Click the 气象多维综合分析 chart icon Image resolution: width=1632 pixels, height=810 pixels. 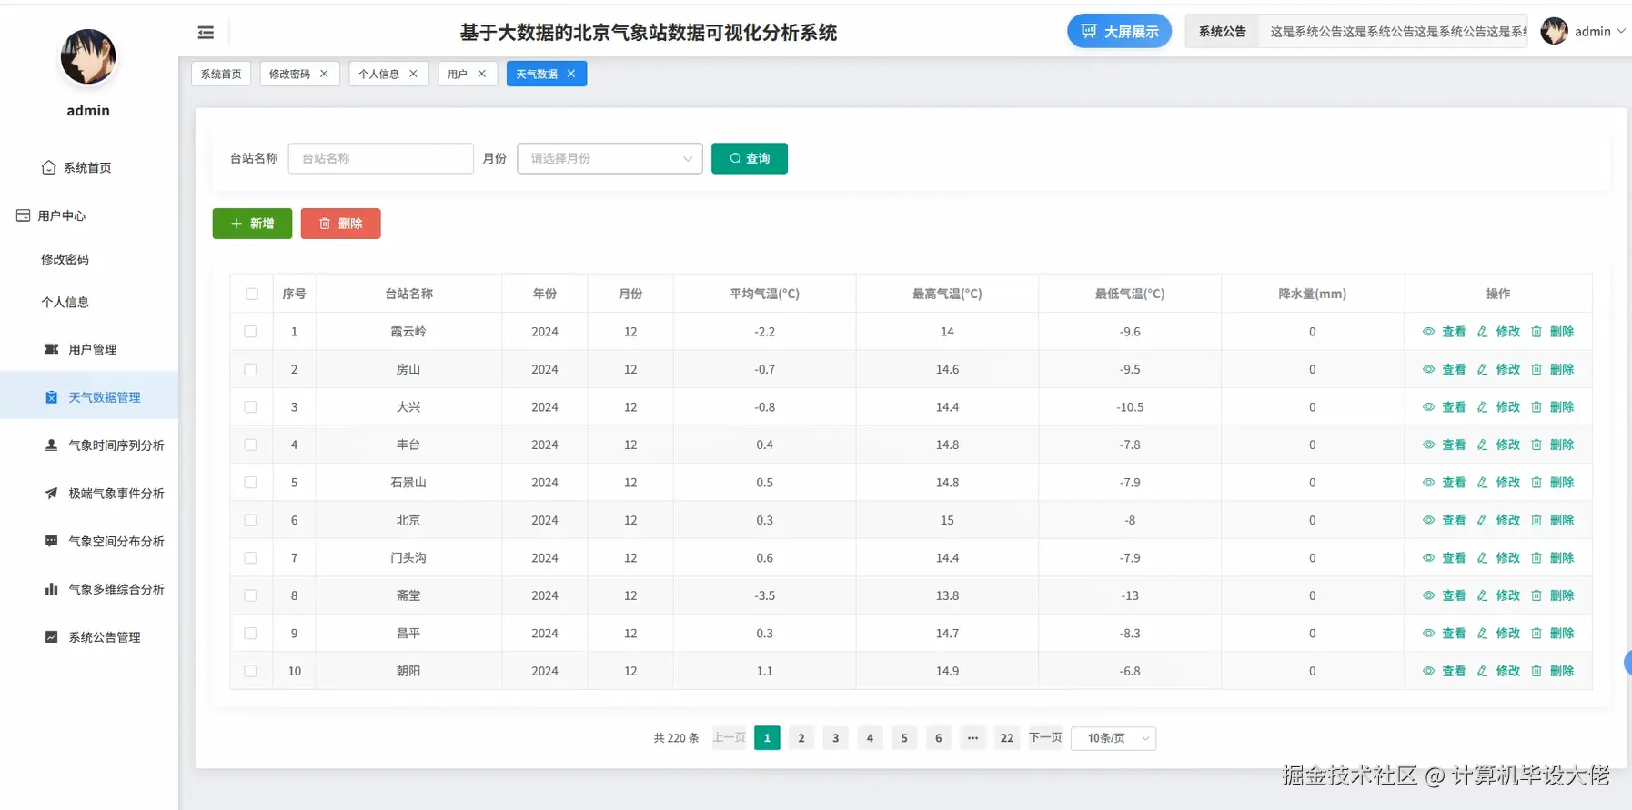pos(51,589)
